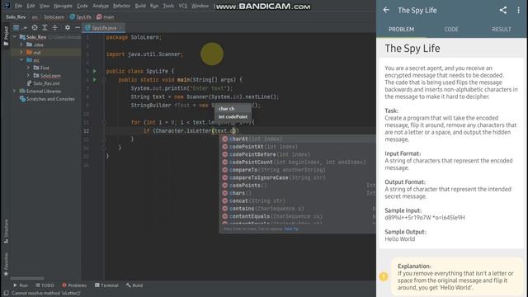The height and width of the screenshot is (297, 528).
Task: Choose codePointCount completion suggestion
Action: (x=297, y=162)
